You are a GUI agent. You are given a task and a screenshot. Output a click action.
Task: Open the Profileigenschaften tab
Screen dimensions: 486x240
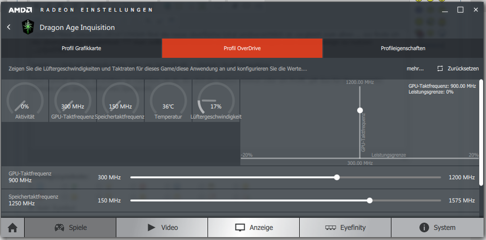pos(403,48)
